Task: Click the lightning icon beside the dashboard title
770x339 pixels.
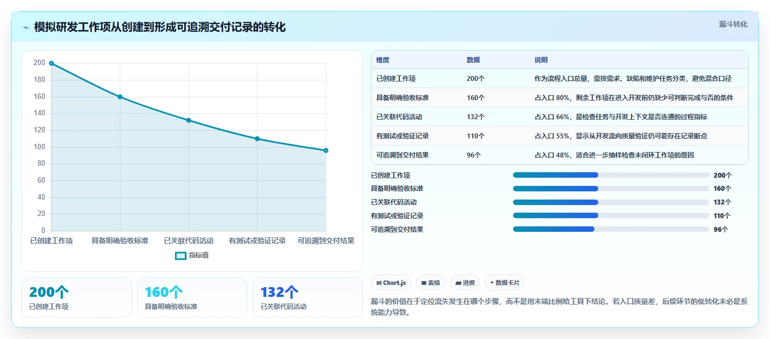Action: [26, 27]
